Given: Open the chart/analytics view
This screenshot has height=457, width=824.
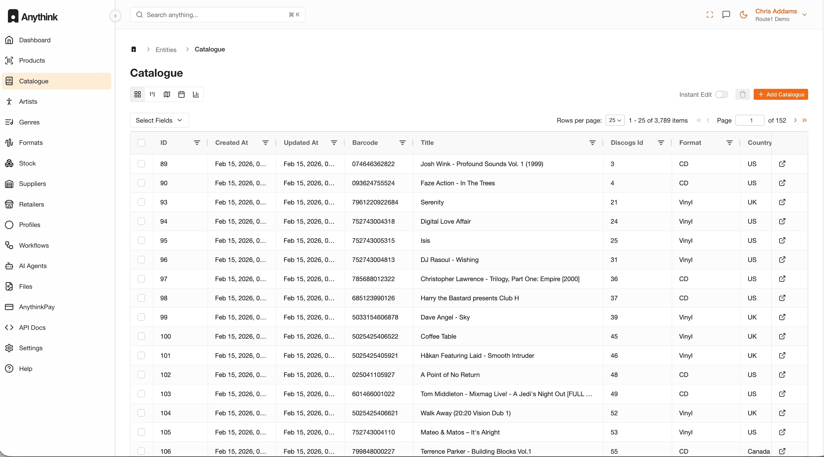Looking at the screenshot, I should [x=196, y=94].
